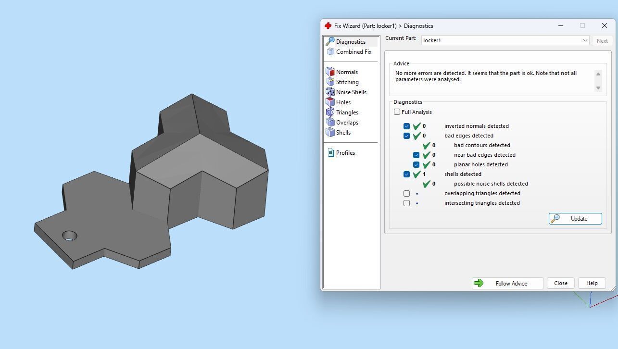This screenshot has height=349, width=618.
Task: Click the Follow Advice button label
Action: pyautogui.click(x=511, y=284)
